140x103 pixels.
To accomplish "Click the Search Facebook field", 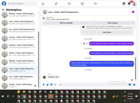I will pyautogui.click(x=22, y=4).
